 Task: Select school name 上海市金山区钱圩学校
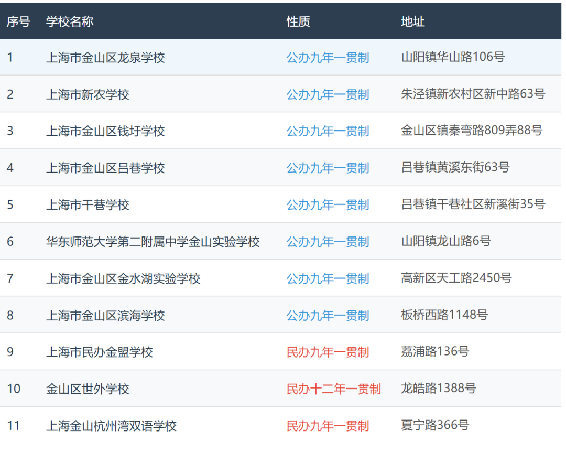click(x=105, y=131)
